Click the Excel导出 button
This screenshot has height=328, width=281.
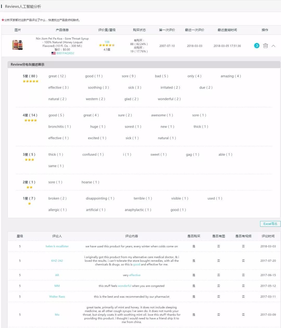pos(270,224)
